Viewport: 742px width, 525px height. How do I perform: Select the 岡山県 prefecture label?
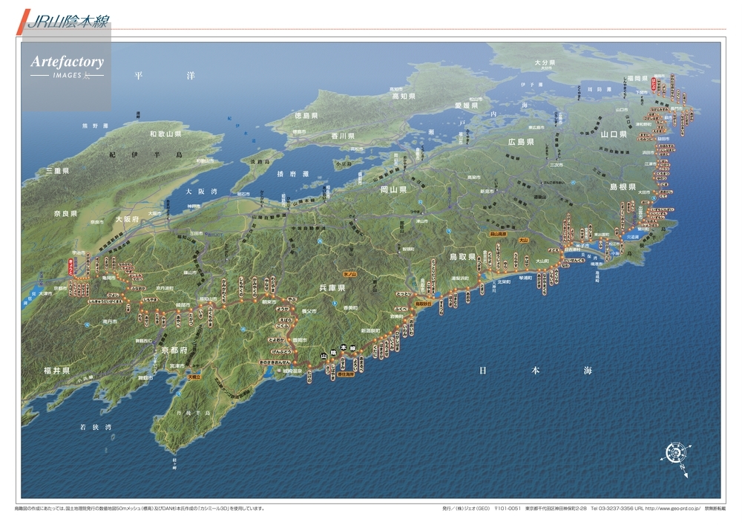tap(393, 190)
